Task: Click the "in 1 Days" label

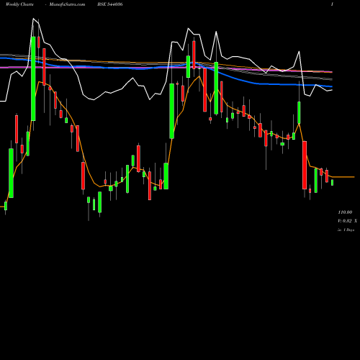Action: click(346, 230)
